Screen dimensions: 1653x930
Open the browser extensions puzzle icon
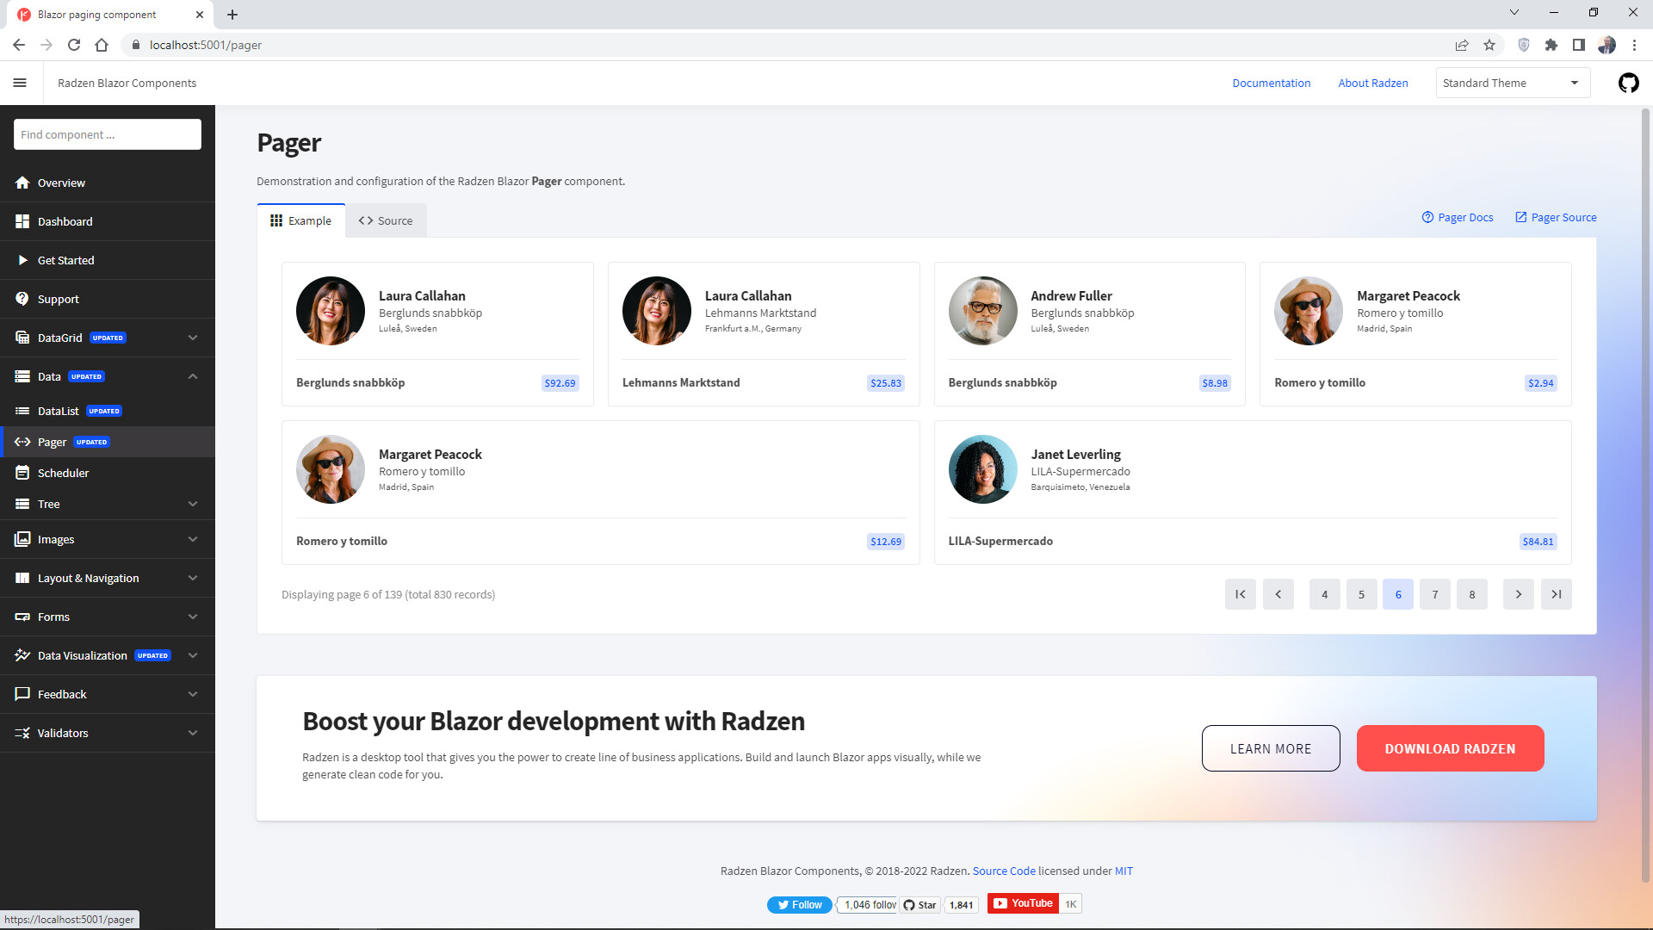click(x=1551, y=45)
